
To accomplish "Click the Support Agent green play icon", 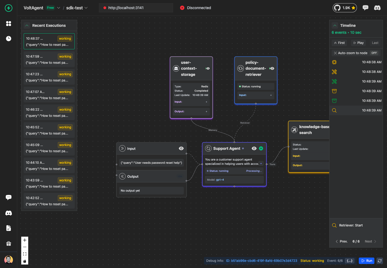I will (261, 148).
